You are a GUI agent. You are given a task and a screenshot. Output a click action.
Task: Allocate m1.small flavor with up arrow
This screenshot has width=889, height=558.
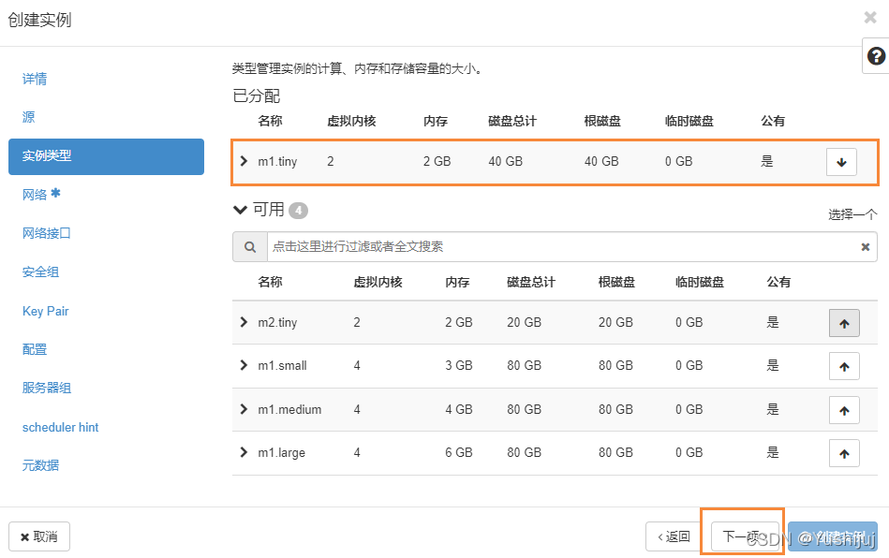pyautogui.click(x=844, y=366)
